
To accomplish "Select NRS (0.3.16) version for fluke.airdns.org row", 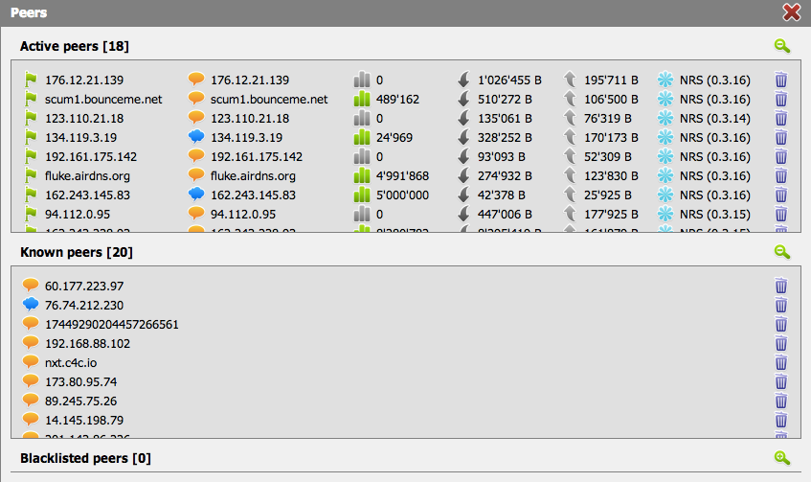I will pyautogui.click(x=715, y=176).
